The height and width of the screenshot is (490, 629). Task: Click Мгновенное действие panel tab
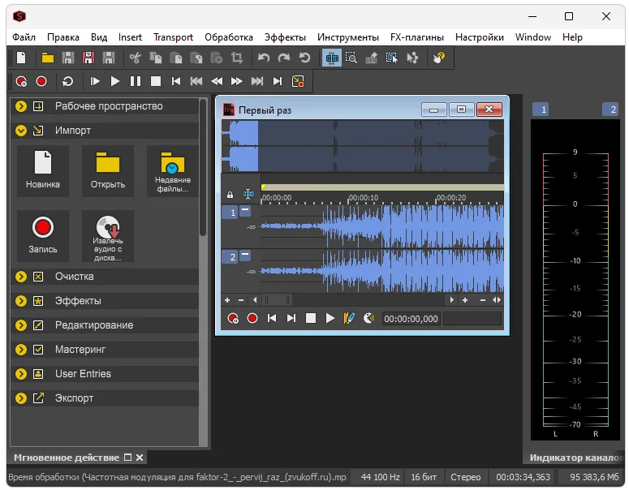pos(67,458)
